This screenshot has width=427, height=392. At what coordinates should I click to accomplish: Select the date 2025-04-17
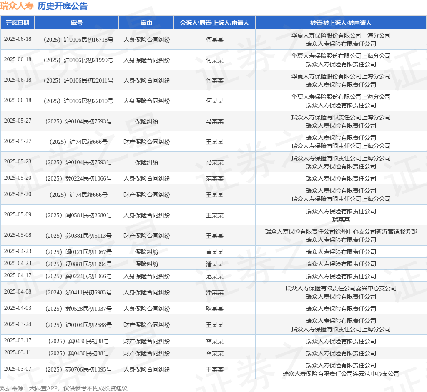point(18,275)
